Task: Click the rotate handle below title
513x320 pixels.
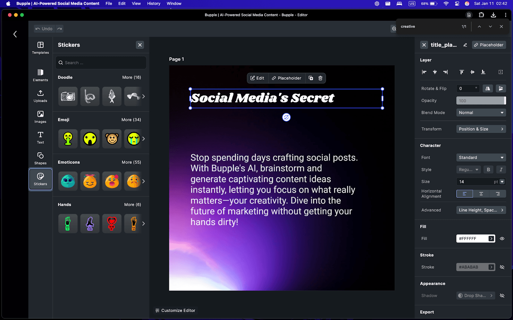Action: pyautogui.click(x=286, y=117)
